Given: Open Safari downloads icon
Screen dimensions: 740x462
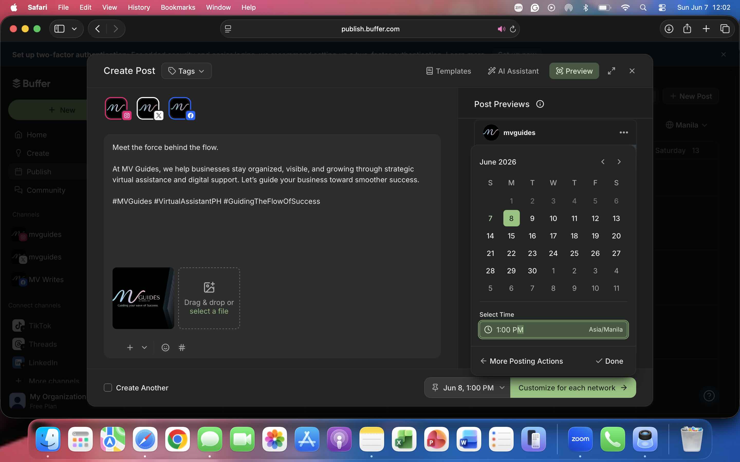Looking at the screenshot, I should coord(669,29).
